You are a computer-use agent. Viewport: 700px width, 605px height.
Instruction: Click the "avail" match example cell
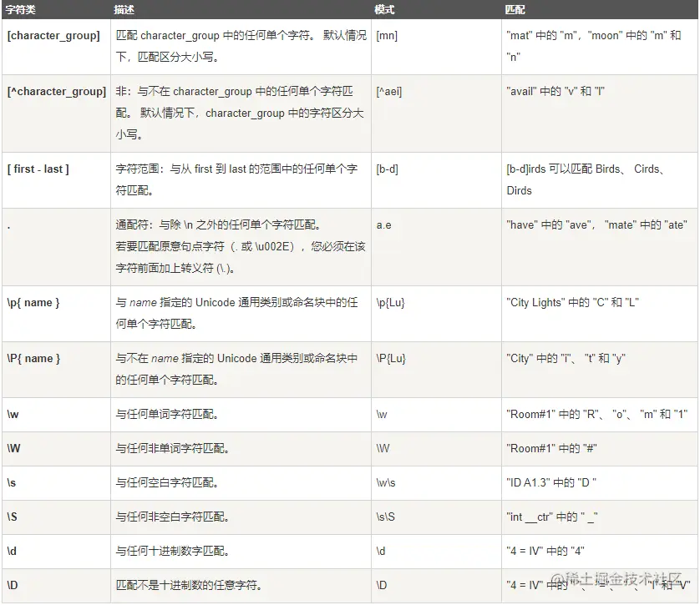[600, 113]
